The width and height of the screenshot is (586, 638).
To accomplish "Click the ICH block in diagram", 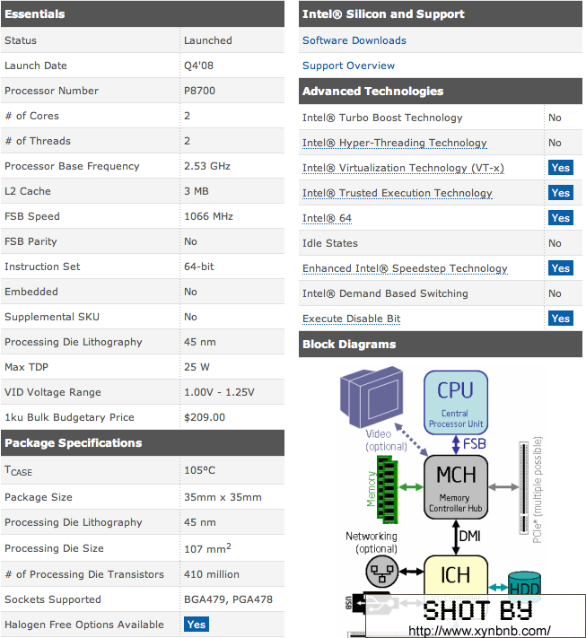I will point(456,574).
